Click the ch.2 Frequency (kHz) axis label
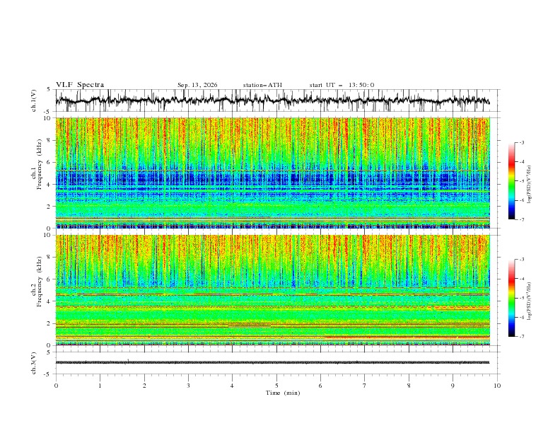The height and width of the screenshot is (433, 560). pyautogui.click(x=36, y=282)
